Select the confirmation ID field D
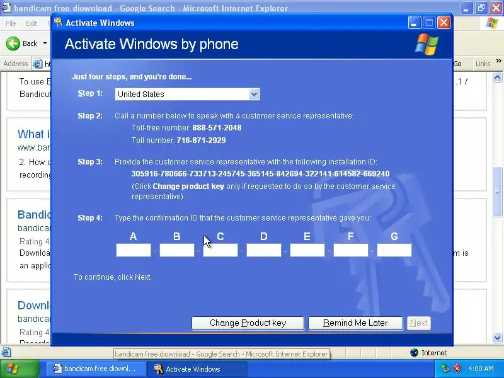 pyautogui.click(x=263, y=250)
